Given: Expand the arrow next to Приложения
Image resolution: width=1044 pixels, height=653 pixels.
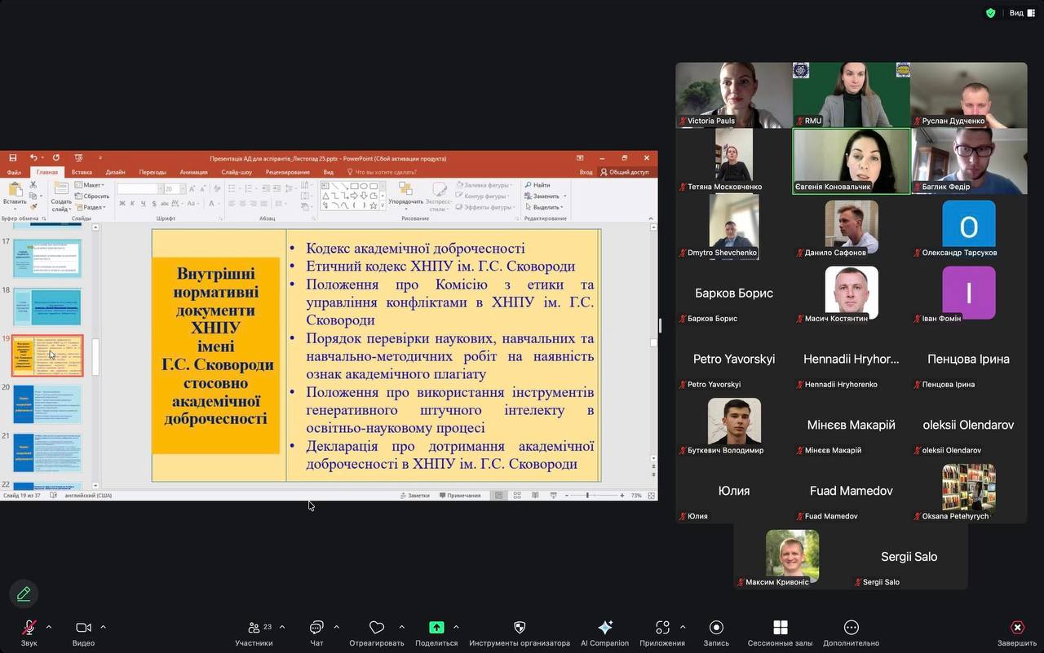Looking at the screenshot, I should [x=683, y=627].
